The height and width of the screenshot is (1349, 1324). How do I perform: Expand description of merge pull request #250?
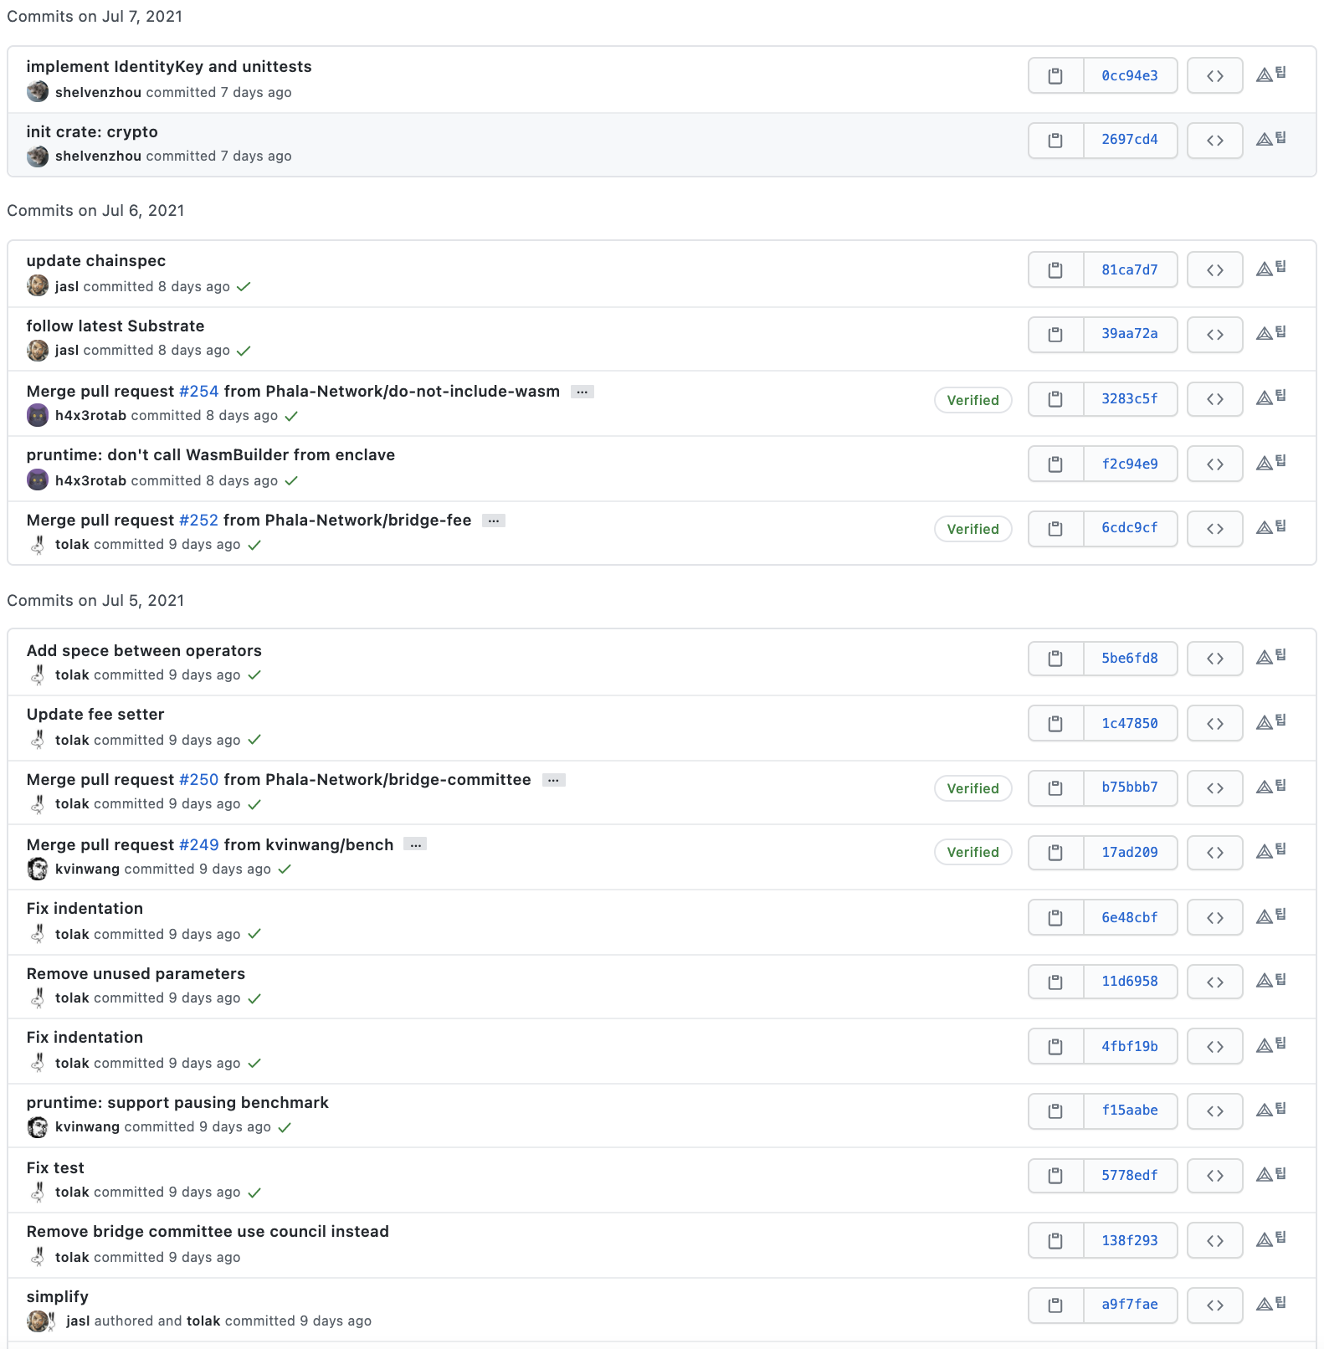554,780
